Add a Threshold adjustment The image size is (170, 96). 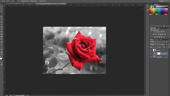point(159,37)
